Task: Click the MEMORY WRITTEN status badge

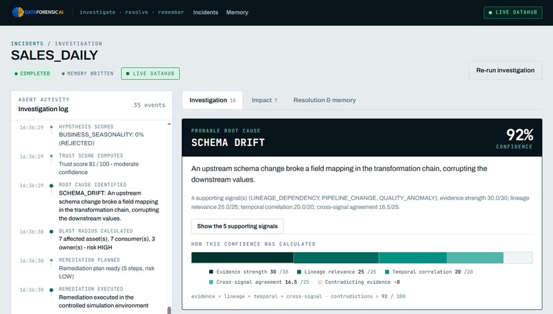Action: point(87,73)
